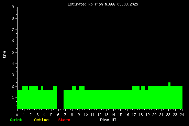Click the raised green bar near hour 9
Image resolution: width=189 pixels, height=126 pixels.
pos(82,98)
